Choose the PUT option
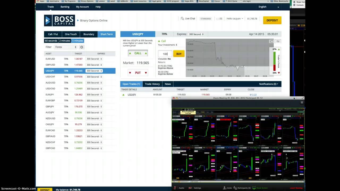The height and width of the screenshot is (191, 340). [138, 73]
